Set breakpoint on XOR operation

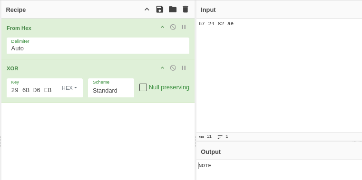[184, 68]
